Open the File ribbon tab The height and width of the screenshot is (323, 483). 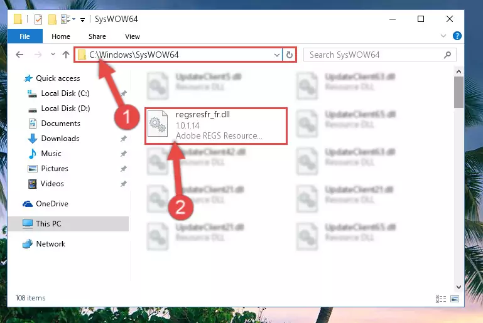(25, 36)
